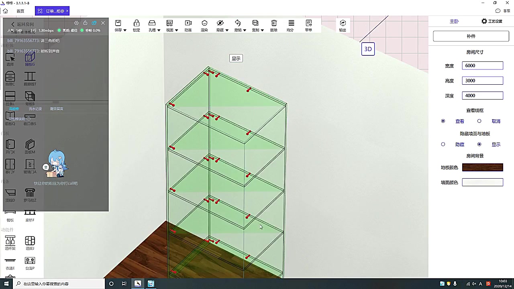Select the 查看 wireframe radio button
514x289 pixels.
click(x=443, y=121)
